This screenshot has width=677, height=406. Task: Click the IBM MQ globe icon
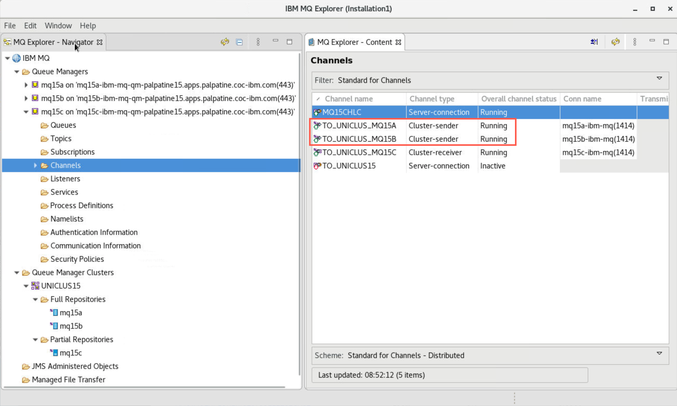click(17, 58)
